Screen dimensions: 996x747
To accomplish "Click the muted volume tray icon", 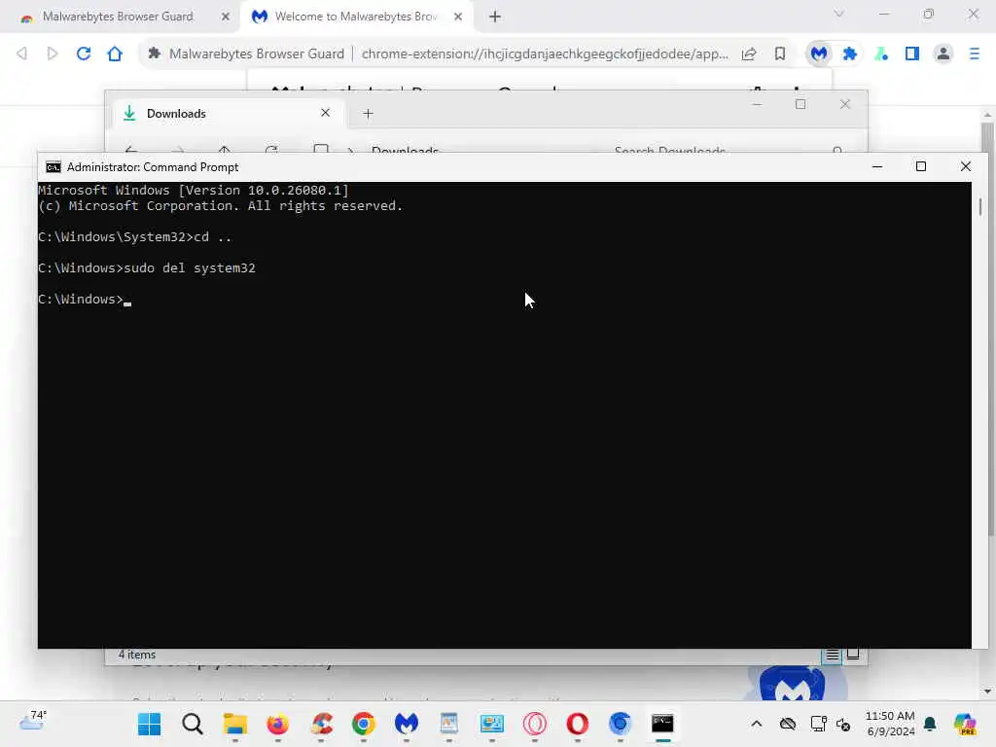I will [843, 724].
